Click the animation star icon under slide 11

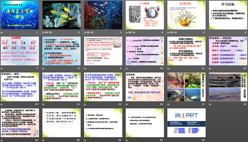(x=168, y=69)
